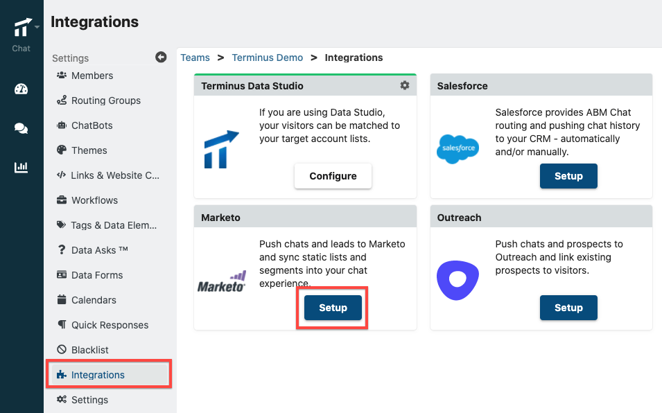This screenshot has height=413, width=662.
Task: Click the Workflows briefcase icon
Action: click(62, 200)
